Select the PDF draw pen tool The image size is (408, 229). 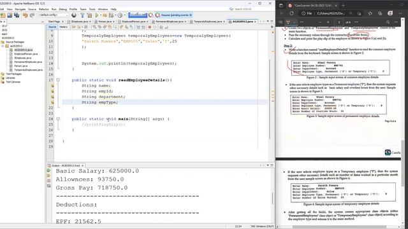point(288,22)
